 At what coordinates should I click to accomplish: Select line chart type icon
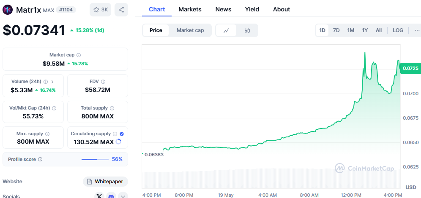point(226,30)
